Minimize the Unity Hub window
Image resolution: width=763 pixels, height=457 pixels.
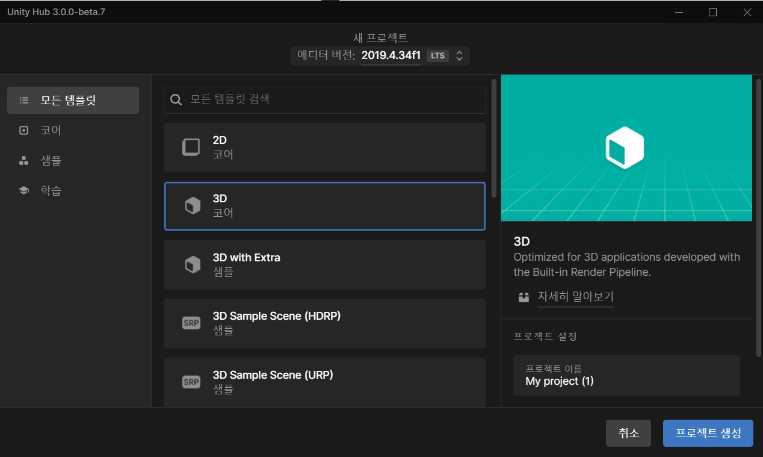coord(679,12)
